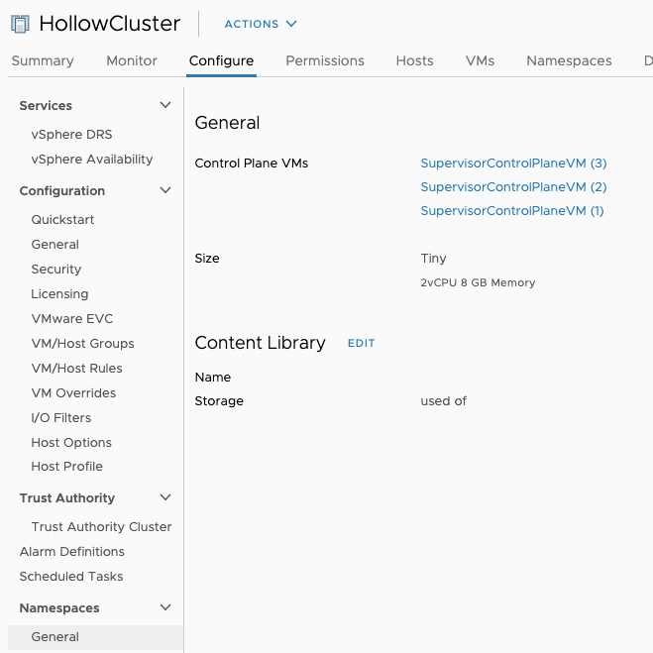Collapse the Configuration section chevron
Image resolution: width=653 pixels, height=653 pixels.
click(165, 190)
